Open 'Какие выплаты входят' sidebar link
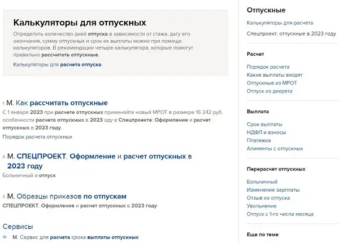 (x=275, y=75)
